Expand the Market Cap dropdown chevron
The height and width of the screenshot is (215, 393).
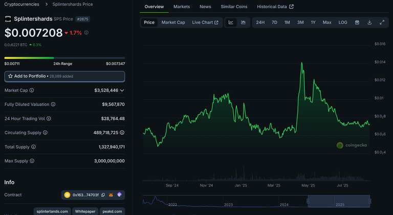click(122, 90)
